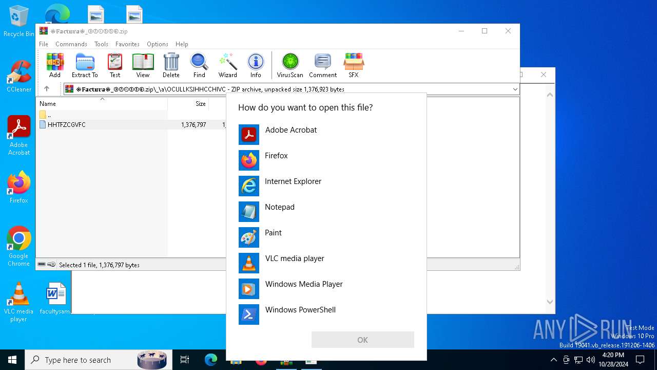Open the Recycle Bin desktop icon
The height and width of the screenshot is (370, 657).
[19, 21]
